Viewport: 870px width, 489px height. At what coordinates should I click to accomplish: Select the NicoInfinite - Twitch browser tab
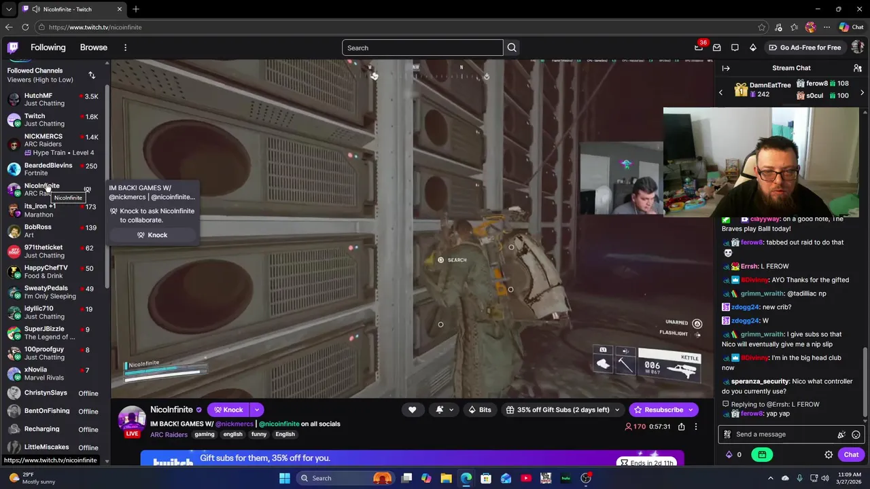(71, 9)
